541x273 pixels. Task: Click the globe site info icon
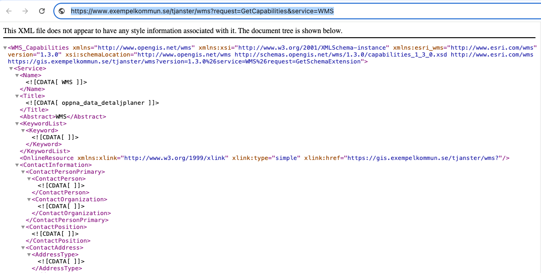[x=62, y=11]
